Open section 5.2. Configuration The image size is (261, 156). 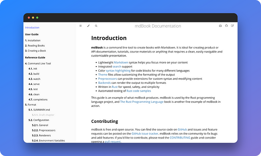coord(39,120)
